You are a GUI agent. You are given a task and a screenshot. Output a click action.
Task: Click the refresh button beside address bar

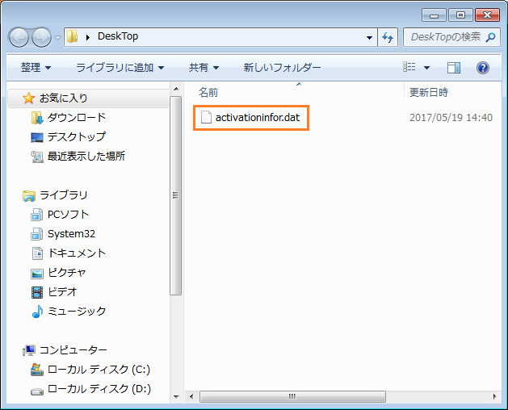coord(388,37)
